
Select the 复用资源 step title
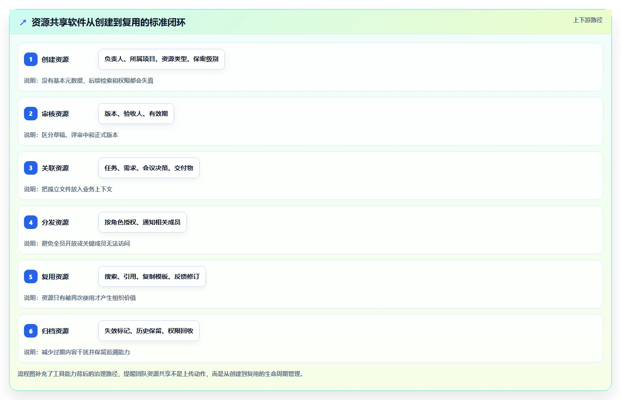click(55, 276)
